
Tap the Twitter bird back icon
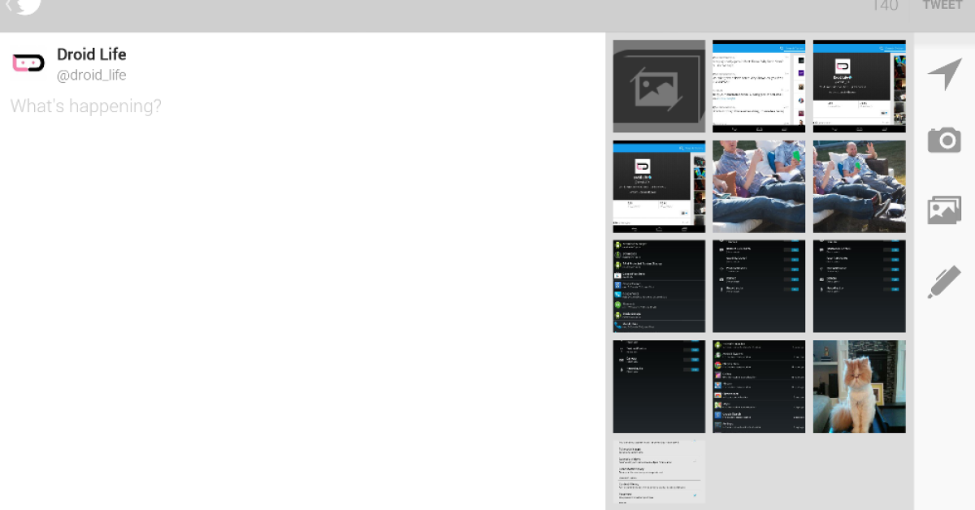coord(22,6)
